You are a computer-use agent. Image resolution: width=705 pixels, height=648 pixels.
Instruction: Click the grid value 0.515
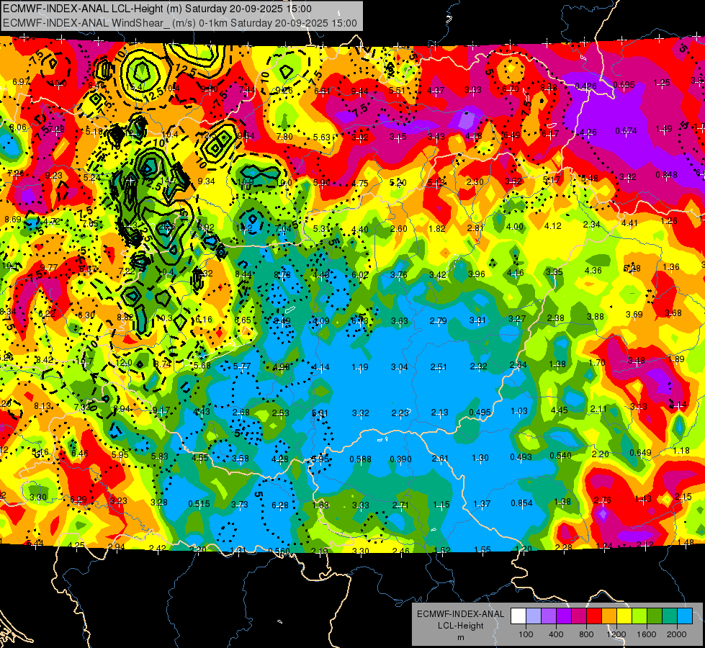click(x=199, y=504)
